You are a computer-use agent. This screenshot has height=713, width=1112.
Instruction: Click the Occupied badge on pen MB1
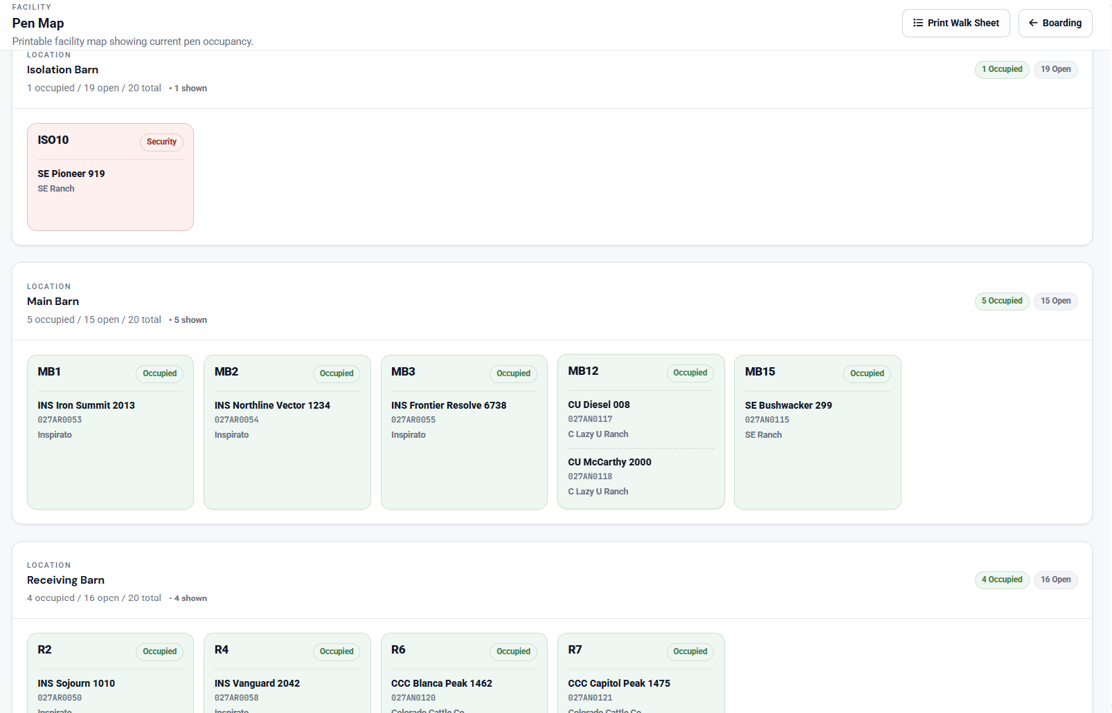point(160,373)
